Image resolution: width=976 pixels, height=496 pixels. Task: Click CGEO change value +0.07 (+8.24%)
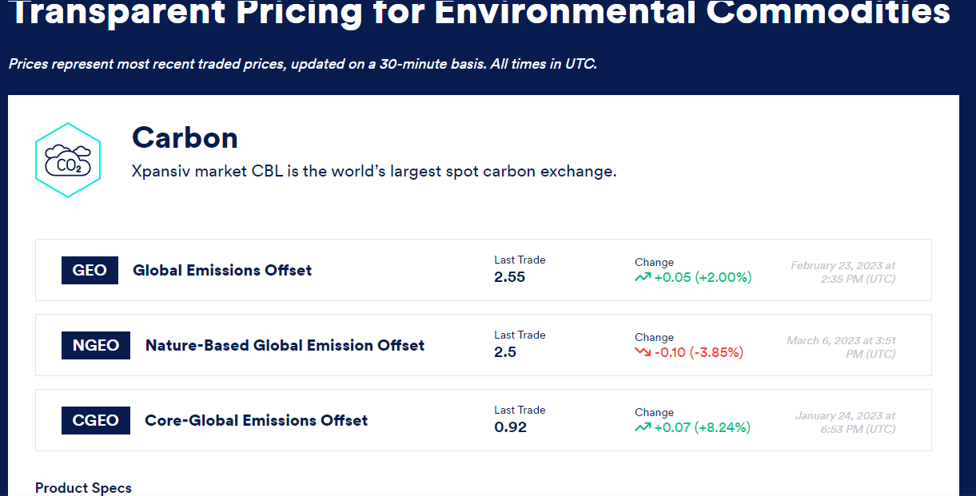pos(702,427)
